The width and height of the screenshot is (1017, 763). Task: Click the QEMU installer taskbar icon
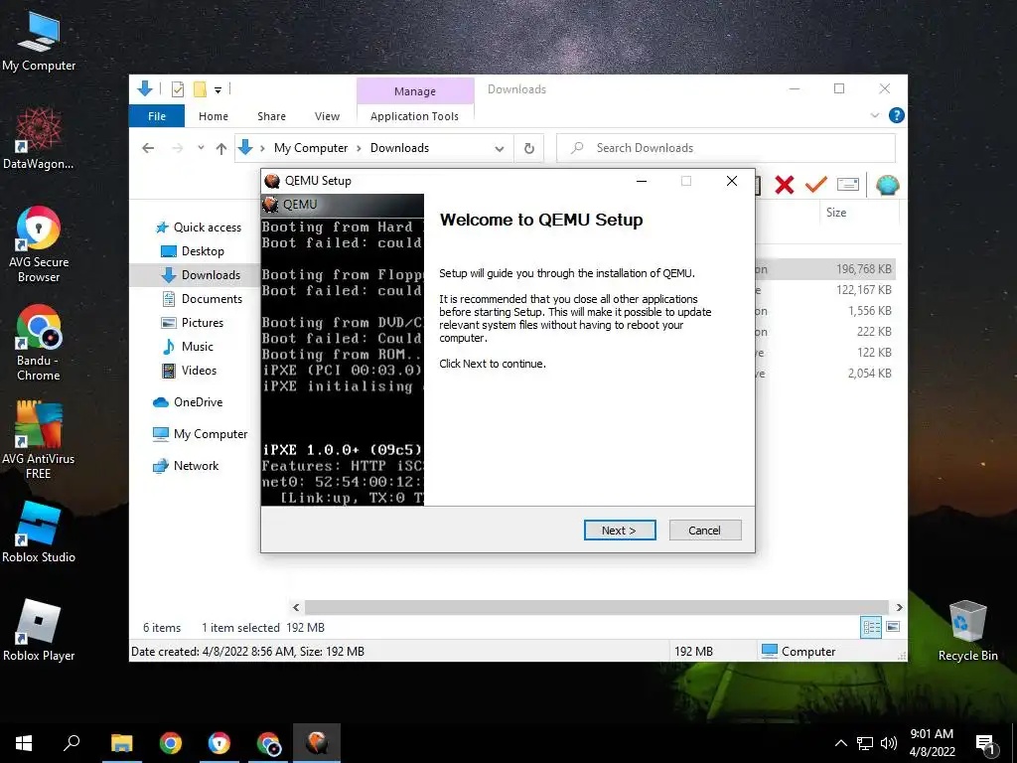(317, 743)
